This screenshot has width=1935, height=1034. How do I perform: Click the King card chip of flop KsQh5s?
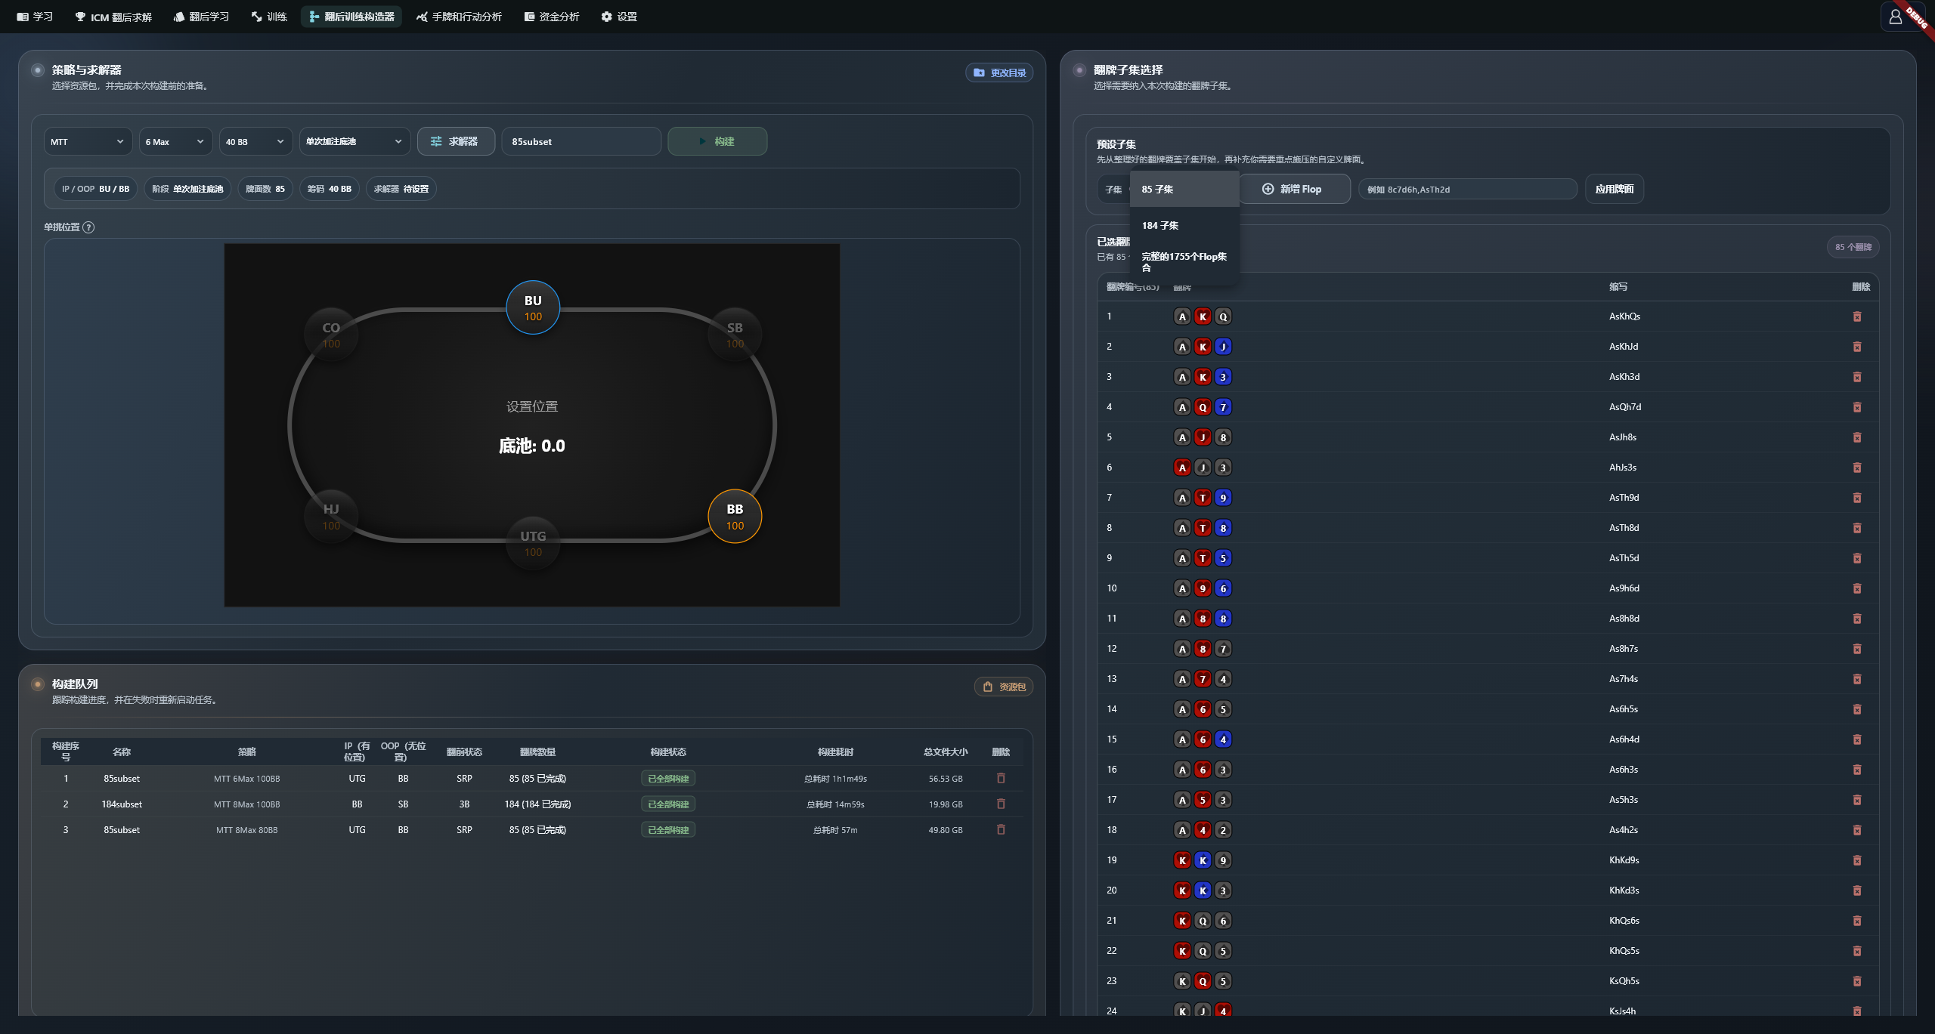coord(1182,981)
